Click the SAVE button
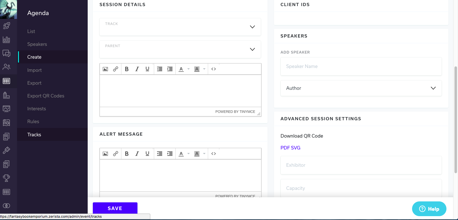 115,208
